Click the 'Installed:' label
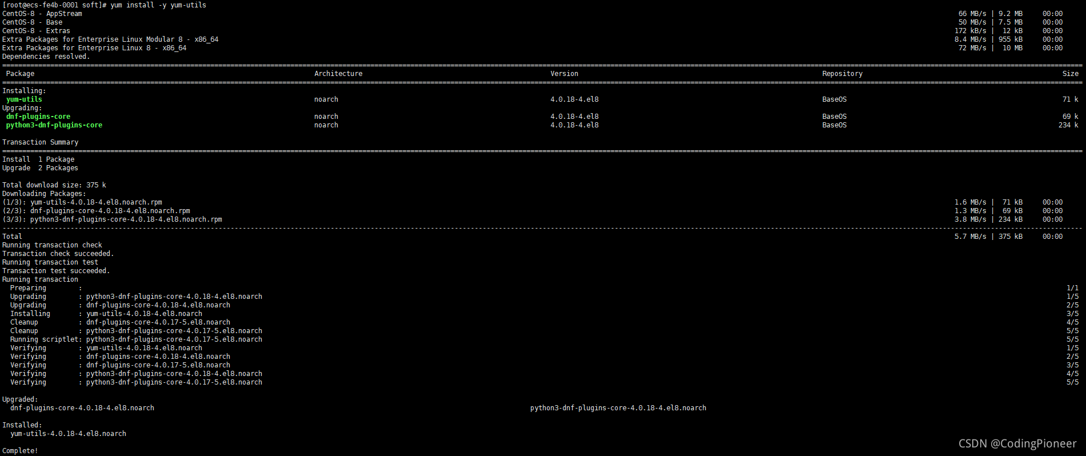This screenshot has width=1086, height=456. point(22,425)
